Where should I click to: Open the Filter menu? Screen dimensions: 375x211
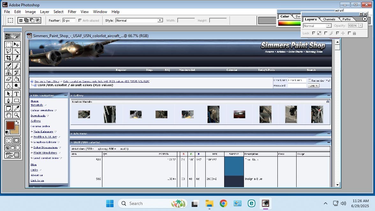pos(72,12)
